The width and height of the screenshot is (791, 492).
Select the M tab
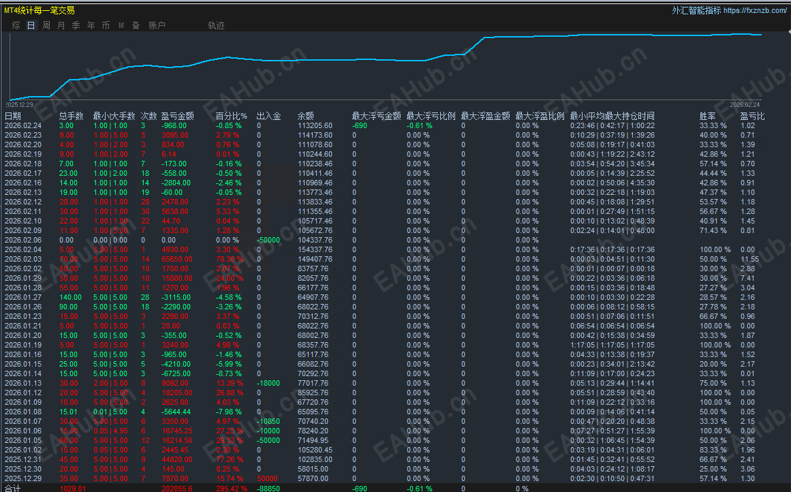click(x=121, y=25)
